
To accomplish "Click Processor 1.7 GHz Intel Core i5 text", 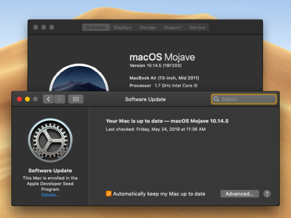I will [x=164, y=86].
